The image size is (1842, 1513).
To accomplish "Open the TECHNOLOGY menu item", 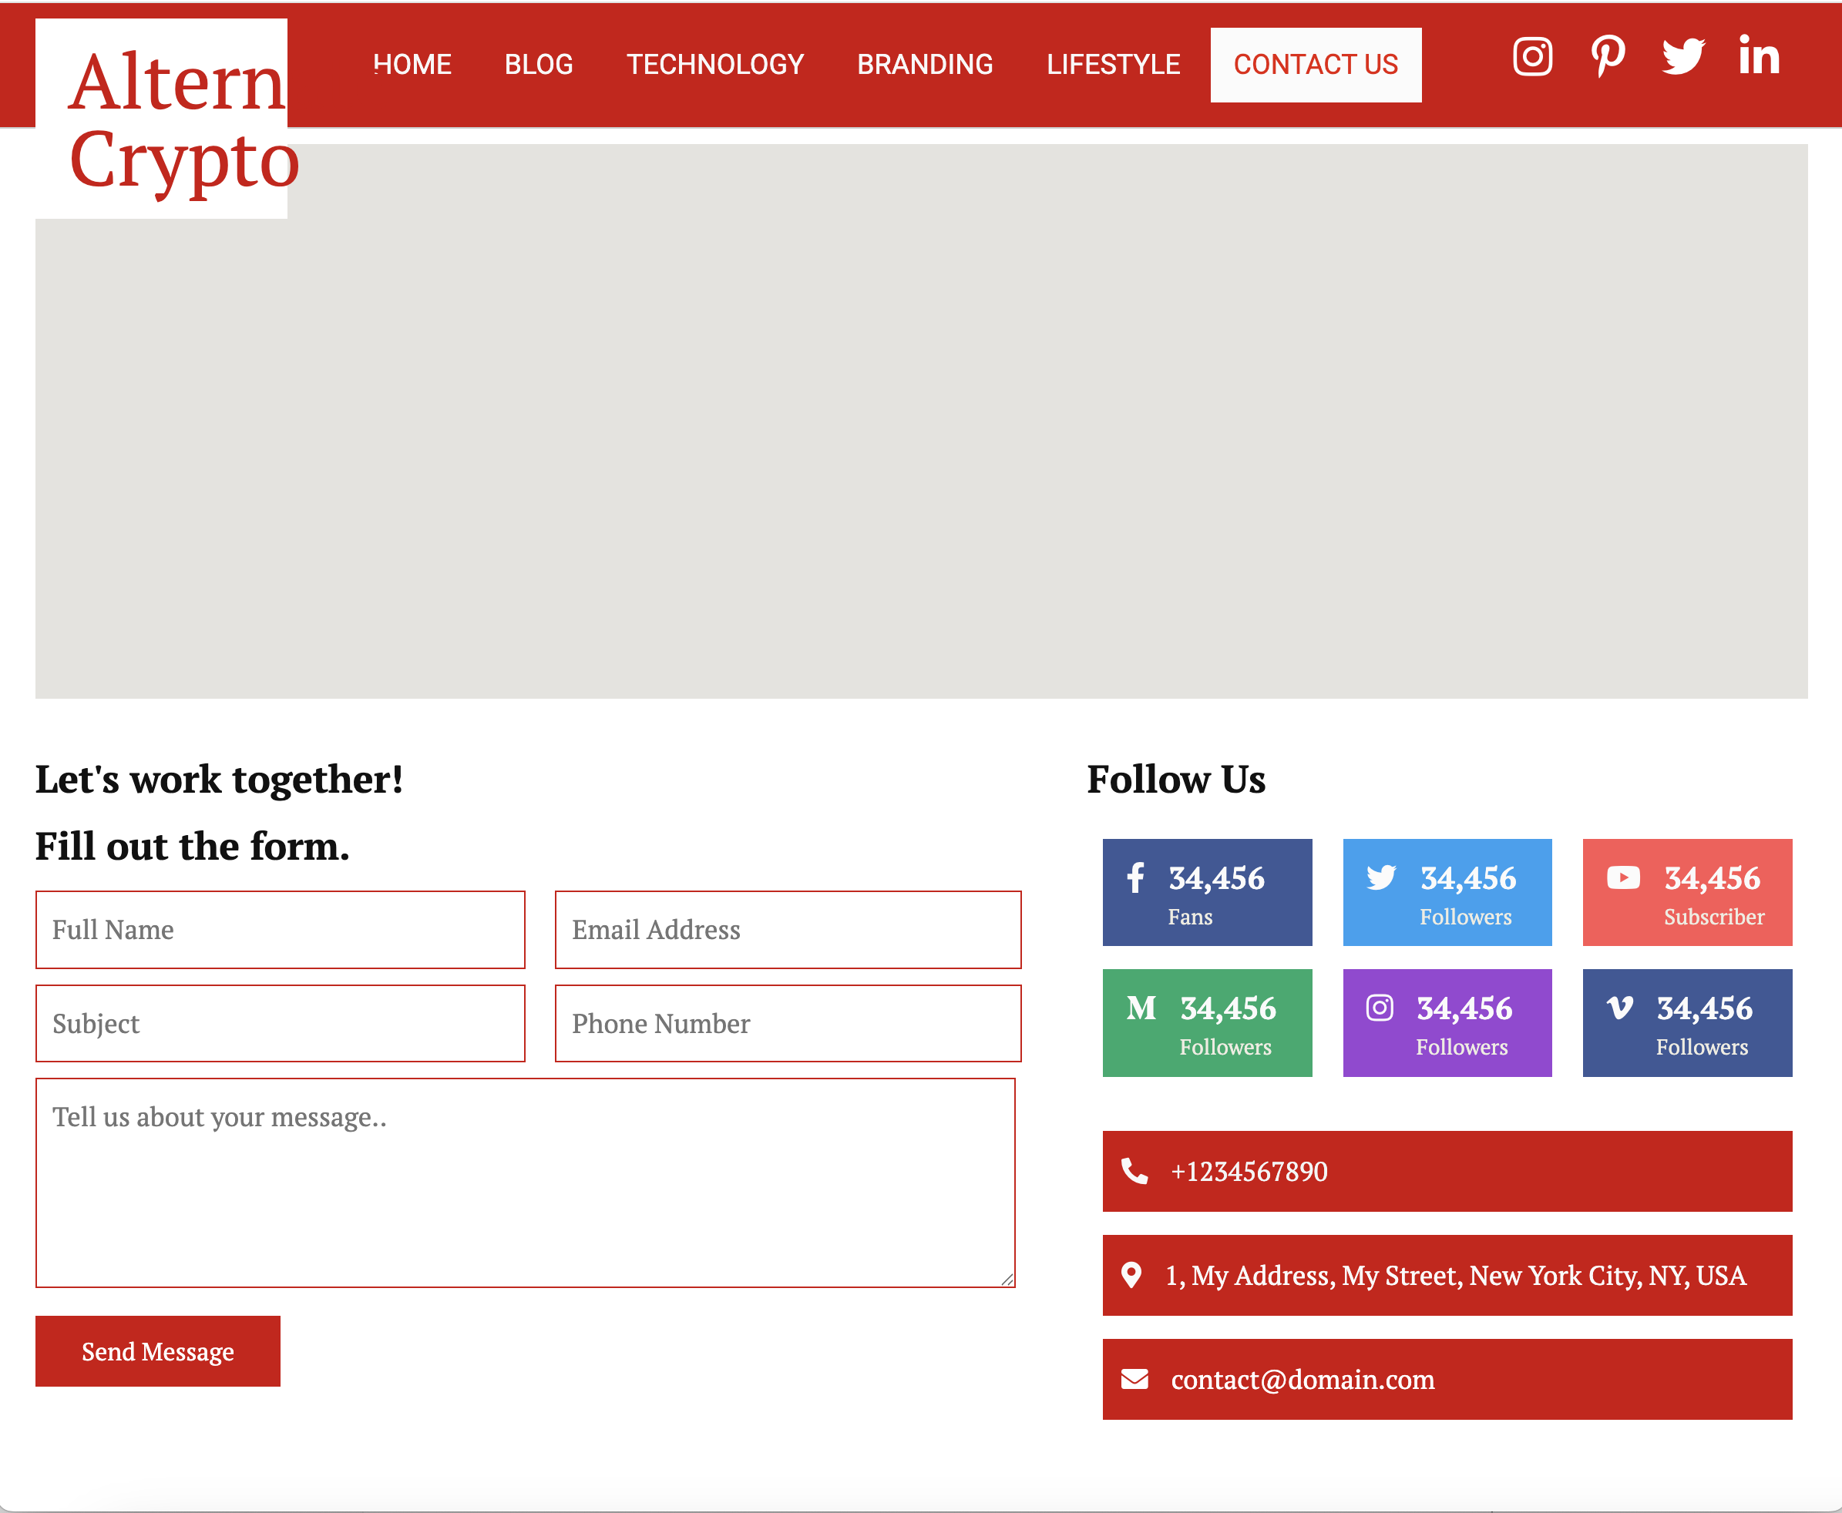I will (x=714, y=65).
